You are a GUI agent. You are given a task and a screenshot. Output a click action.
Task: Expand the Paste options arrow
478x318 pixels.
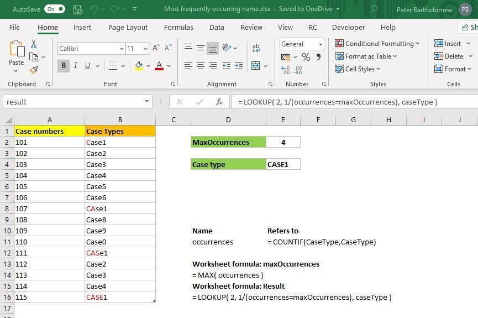[16, 71]
